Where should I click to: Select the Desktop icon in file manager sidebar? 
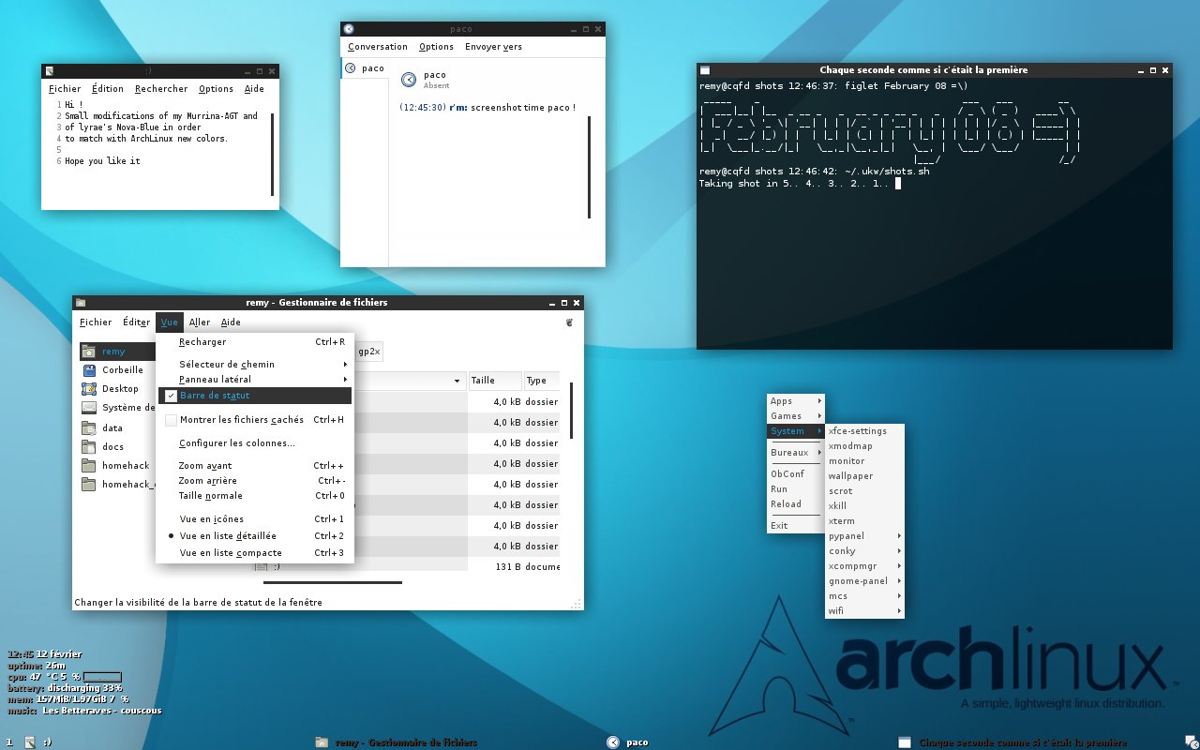coord(89,389)
